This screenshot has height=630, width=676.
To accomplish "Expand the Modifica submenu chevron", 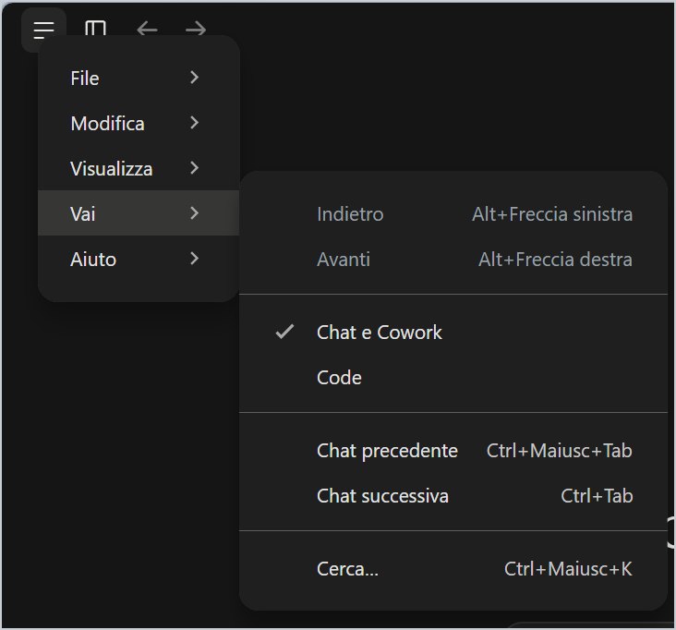I will (x=195, y=123).
